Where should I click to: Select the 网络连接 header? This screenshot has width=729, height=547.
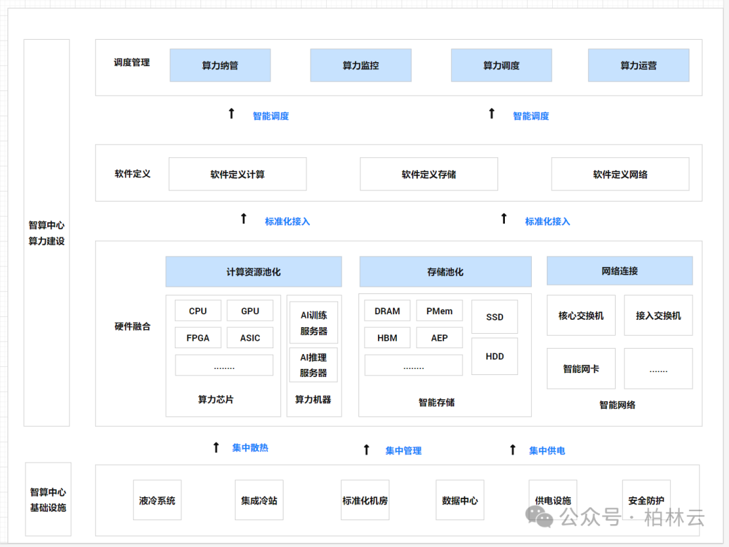pos(619,271)
